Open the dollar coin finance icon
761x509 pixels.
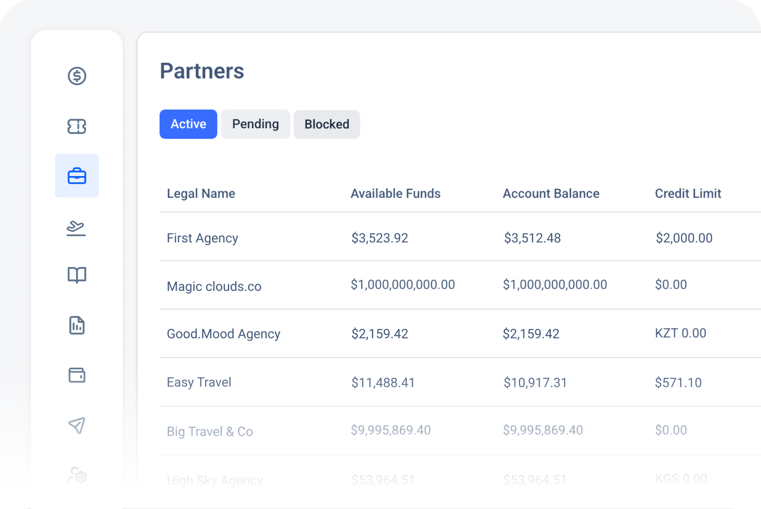coord(77,76)
